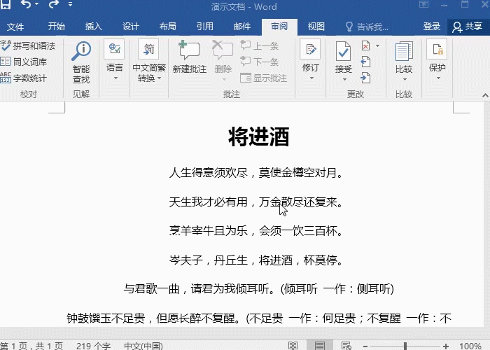Switch to the 布局 ribbon tab
The image size is (490, 350).
click(168, 27)
